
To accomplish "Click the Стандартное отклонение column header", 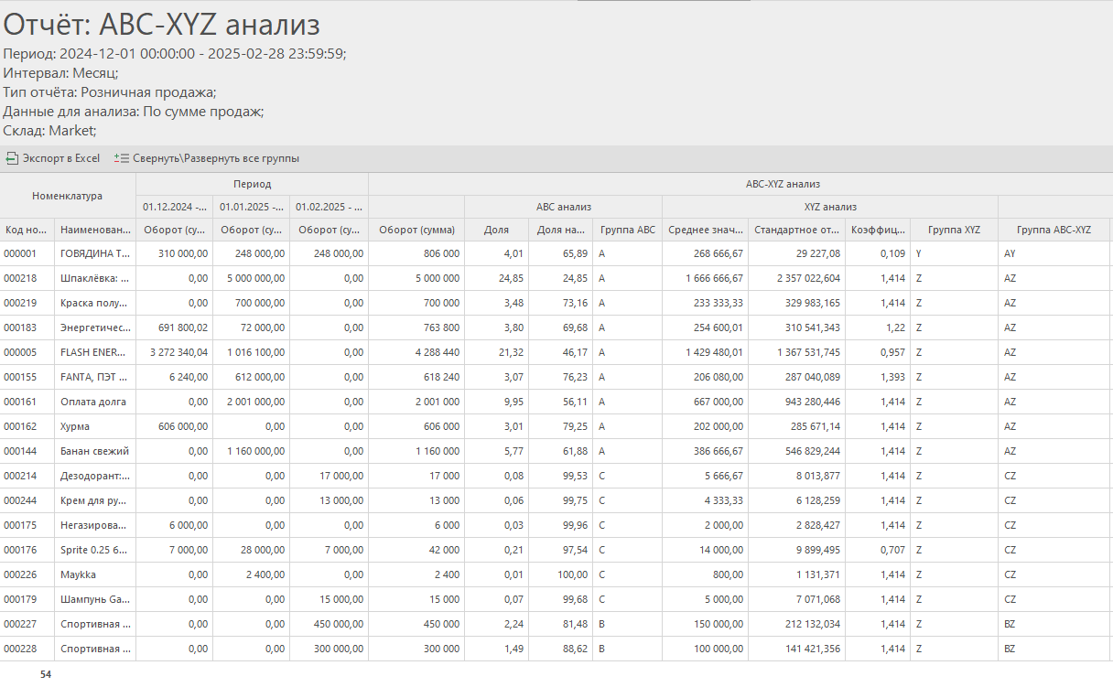I will point(795,230).
